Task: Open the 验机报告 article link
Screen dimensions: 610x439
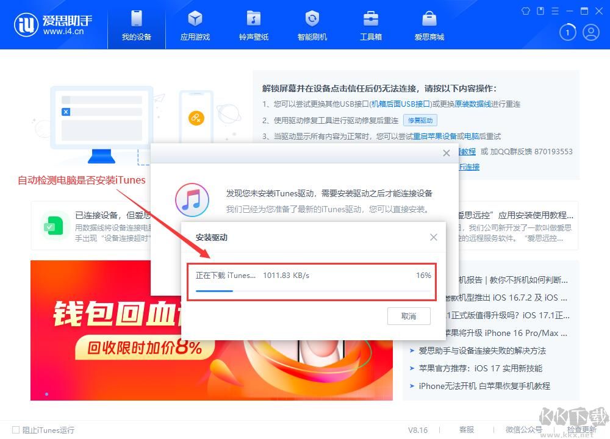Action: [x=514, y=280]
